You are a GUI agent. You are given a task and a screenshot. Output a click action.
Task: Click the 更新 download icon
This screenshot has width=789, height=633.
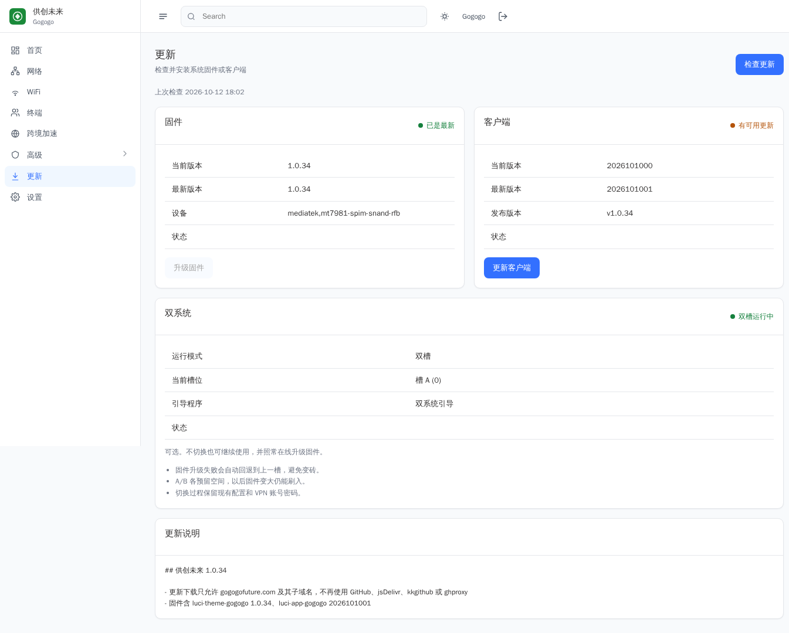point(15,176)
